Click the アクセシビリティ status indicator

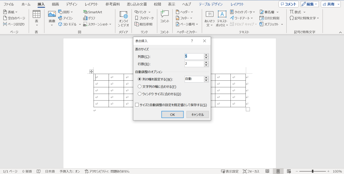tap(107, 171)
